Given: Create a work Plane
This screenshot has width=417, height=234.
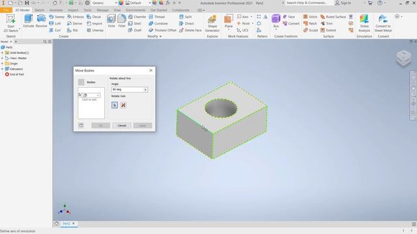Looking at the screenshot, I should 229,21.
